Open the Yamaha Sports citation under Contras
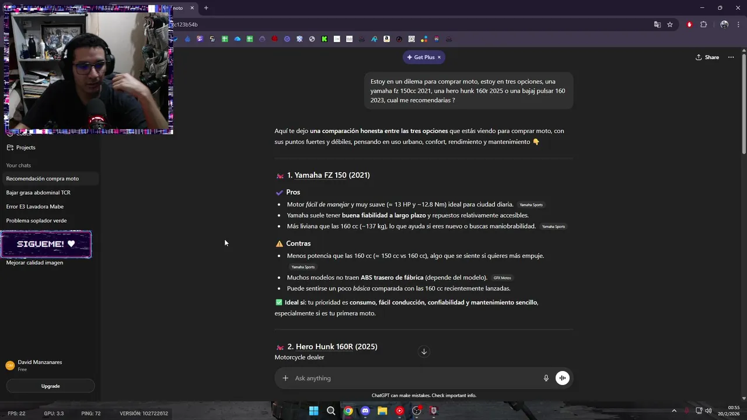 pos(303,267)
